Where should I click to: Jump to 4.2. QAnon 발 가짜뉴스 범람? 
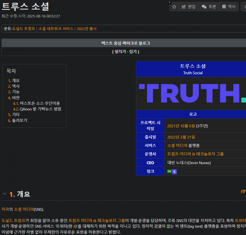point(37,109)
